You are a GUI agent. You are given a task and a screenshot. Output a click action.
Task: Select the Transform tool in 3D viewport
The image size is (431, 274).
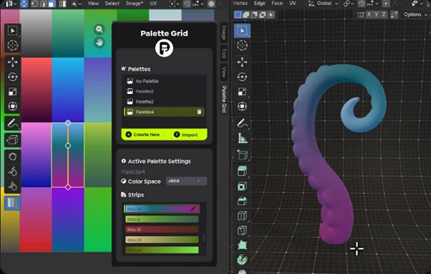[242, 106]
